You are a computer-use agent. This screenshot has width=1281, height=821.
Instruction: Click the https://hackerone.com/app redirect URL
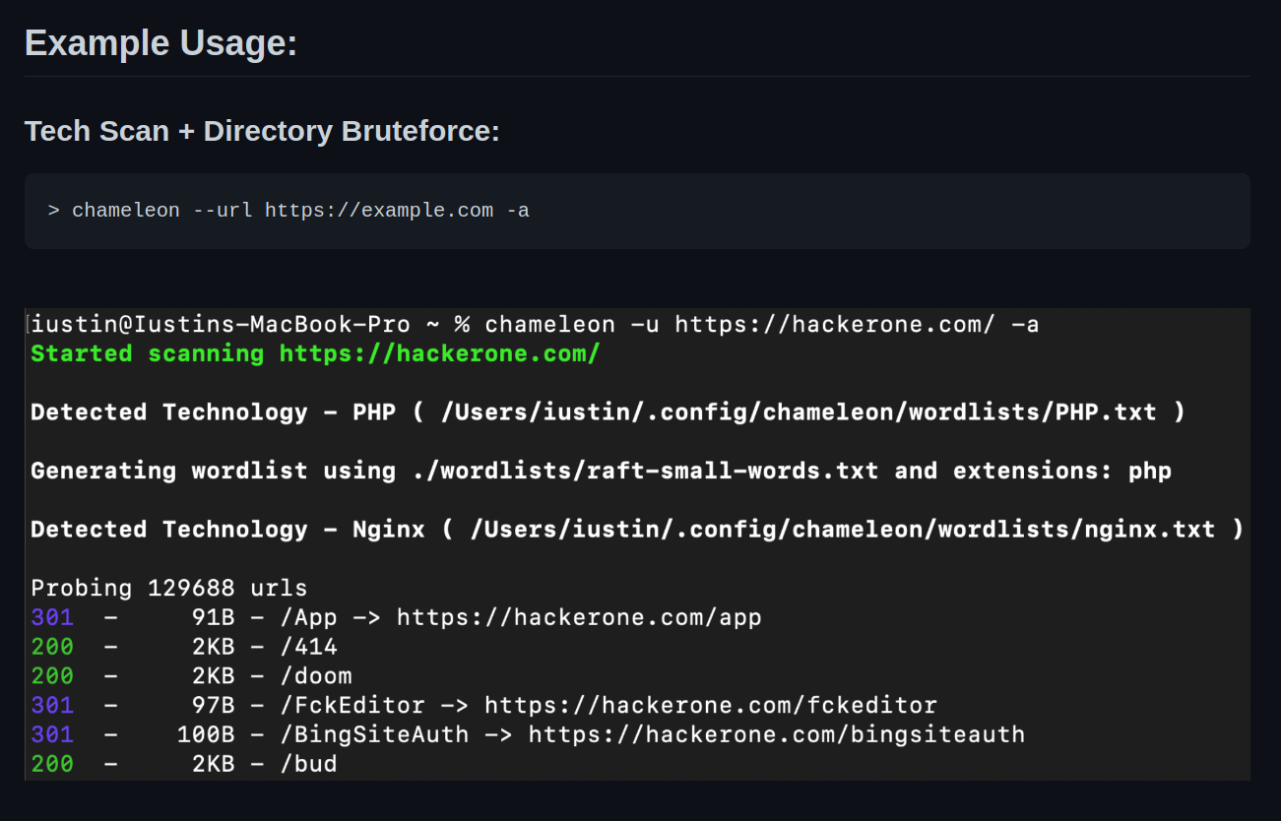(579, 617)
